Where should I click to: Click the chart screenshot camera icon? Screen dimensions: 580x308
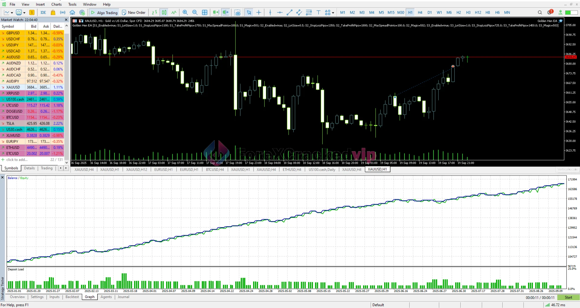click(x=237, y=12)
